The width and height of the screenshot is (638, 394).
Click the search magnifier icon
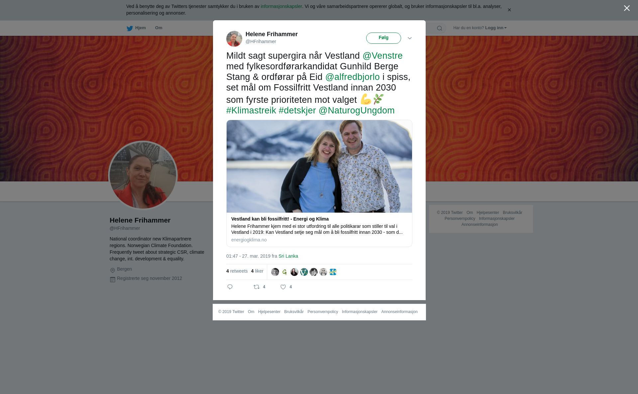[439, 28]
